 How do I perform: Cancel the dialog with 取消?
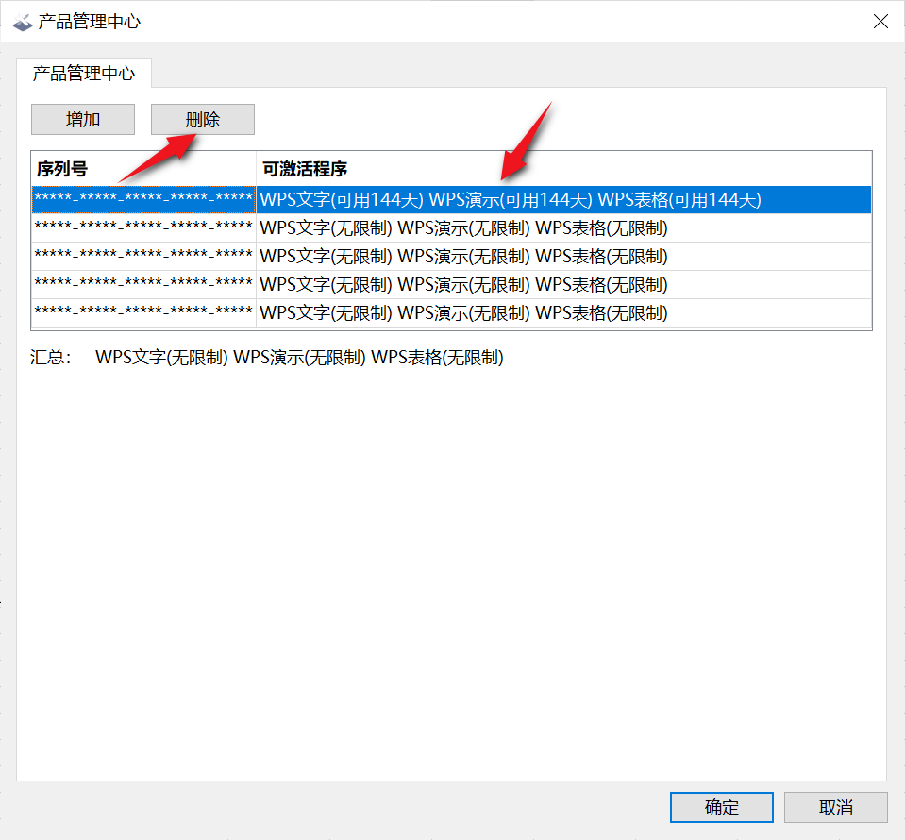[x=836, y=807]
